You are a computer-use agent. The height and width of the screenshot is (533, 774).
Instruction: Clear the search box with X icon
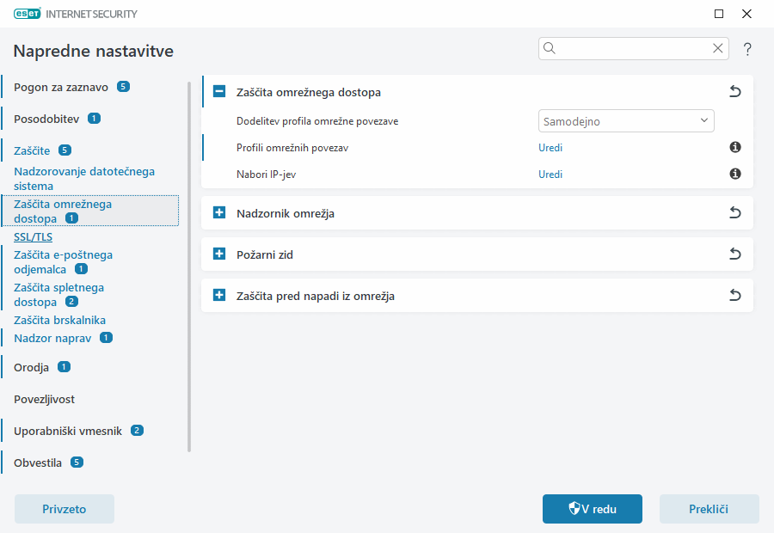[717, 48]
